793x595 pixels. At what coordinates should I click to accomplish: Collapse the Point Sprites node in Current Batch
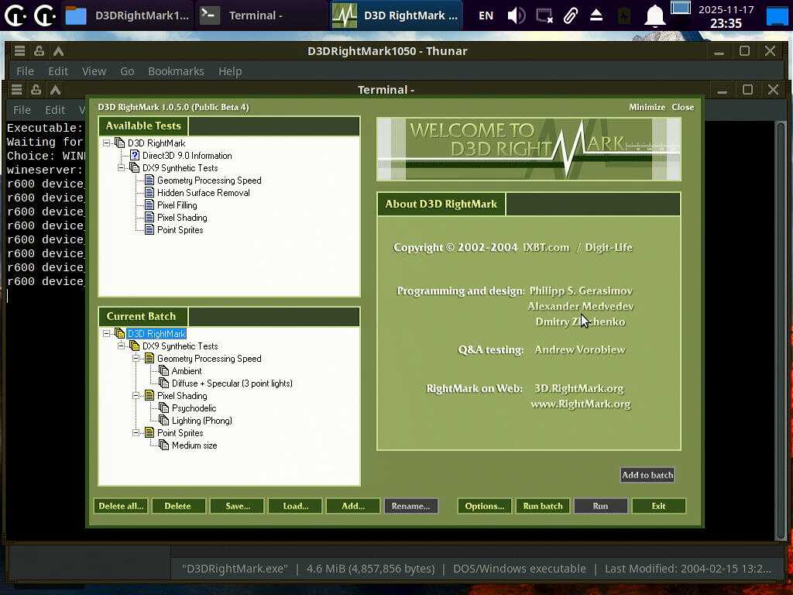[136, 432]
